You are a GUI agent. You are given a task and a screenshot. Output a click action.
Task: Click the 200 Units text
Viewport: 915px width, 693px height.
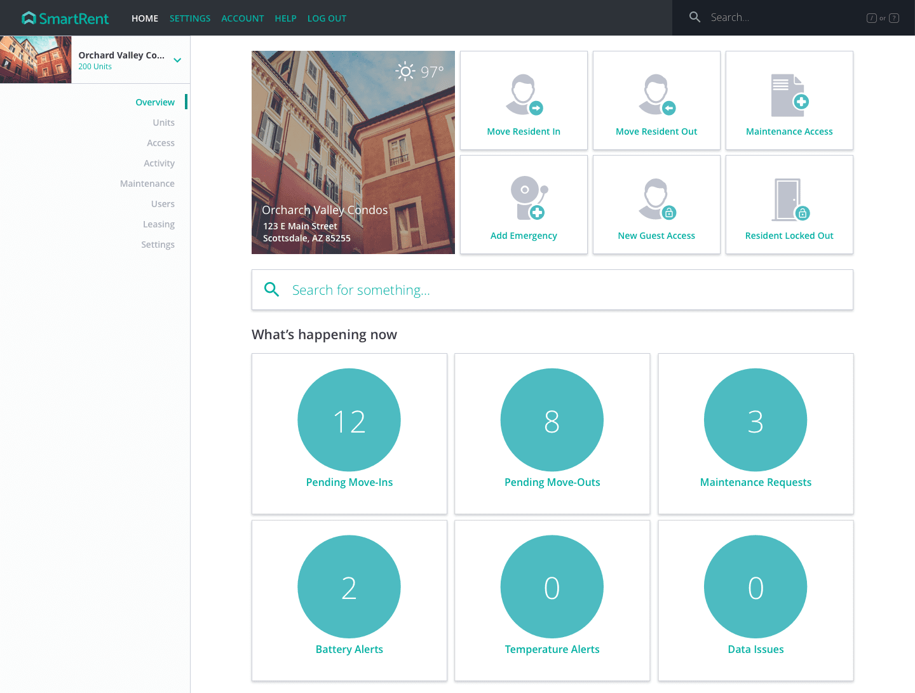coord(95,67)
